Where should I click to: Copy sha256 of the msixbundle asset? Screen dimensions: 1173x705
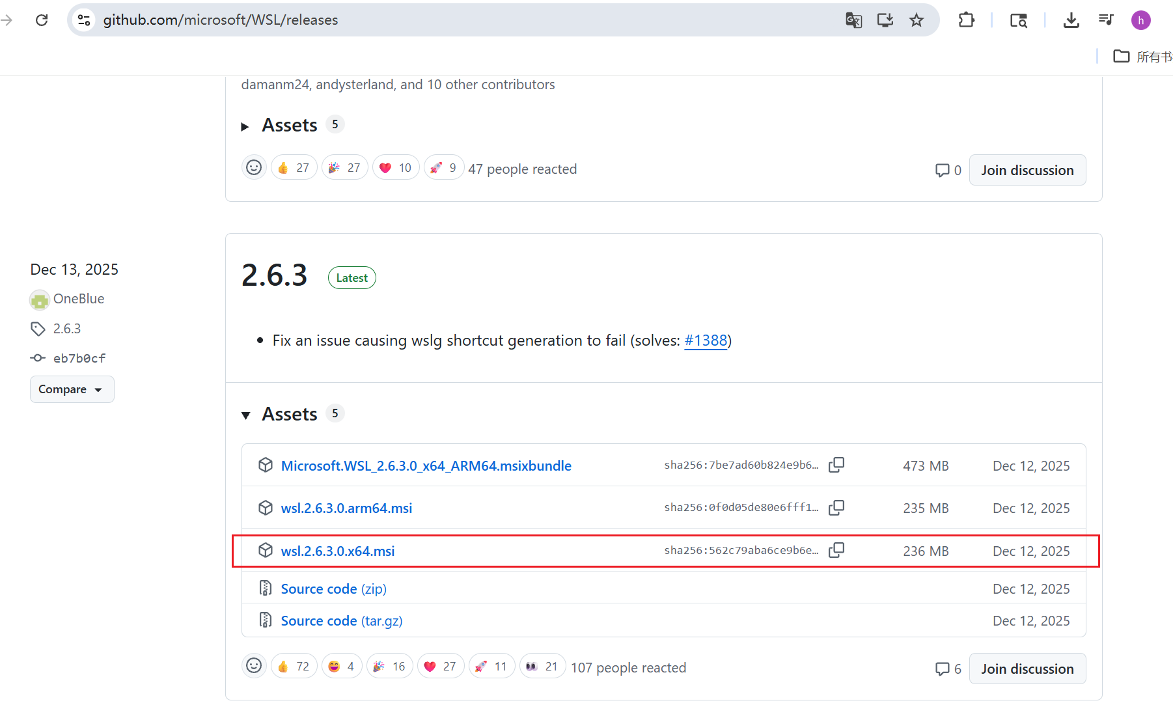tap(836, 465)
